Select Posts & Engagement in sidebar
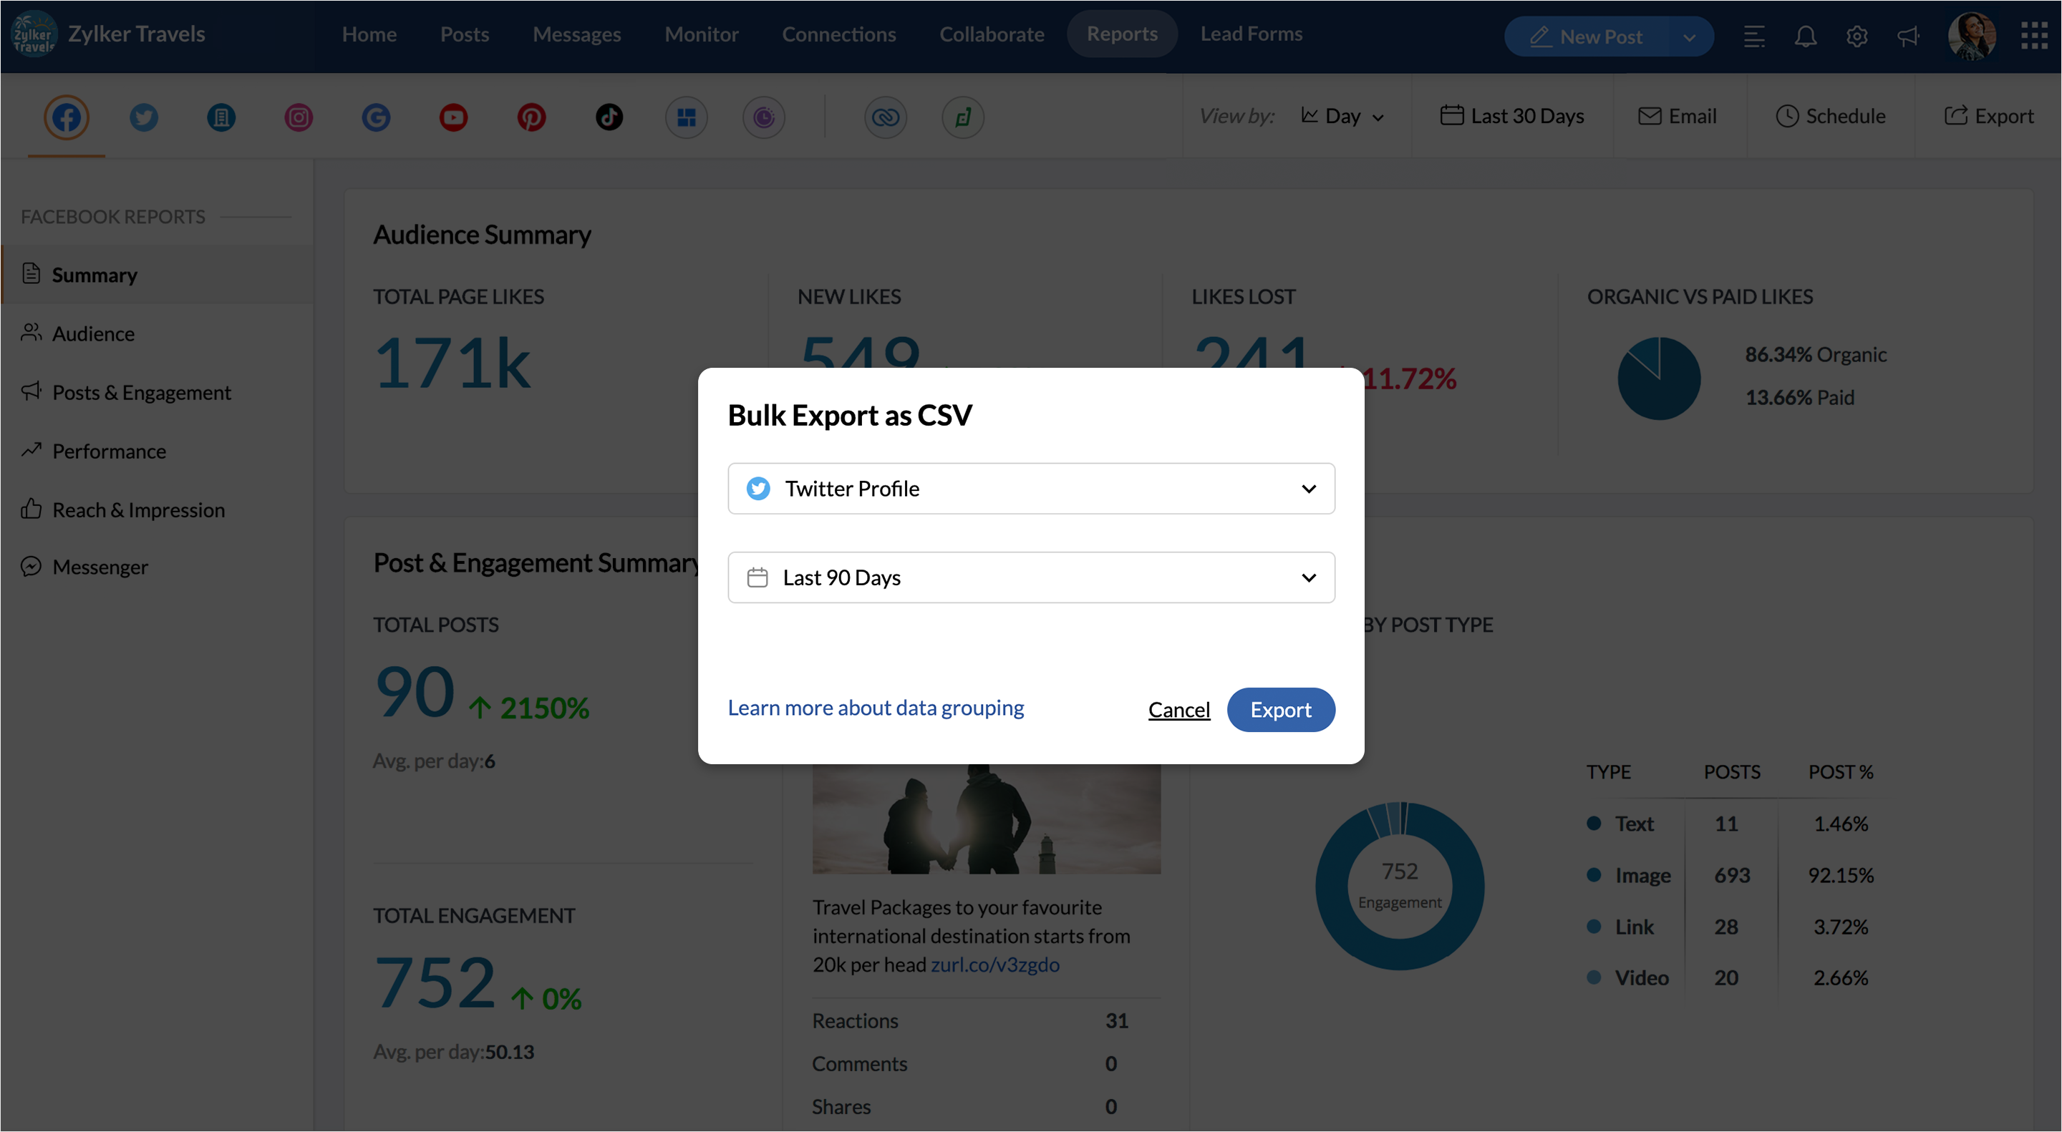The height and width of the screenshot is (1132, 2062). (141, 393)
